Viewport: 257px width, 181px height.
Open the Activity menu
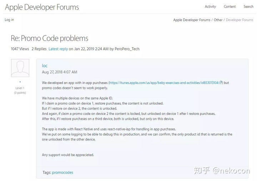[x=210, y=6]
